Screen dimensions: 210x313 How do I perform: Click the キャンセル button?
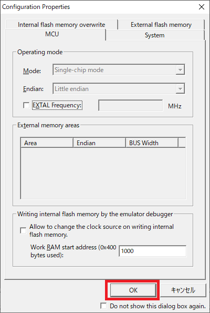183,290
